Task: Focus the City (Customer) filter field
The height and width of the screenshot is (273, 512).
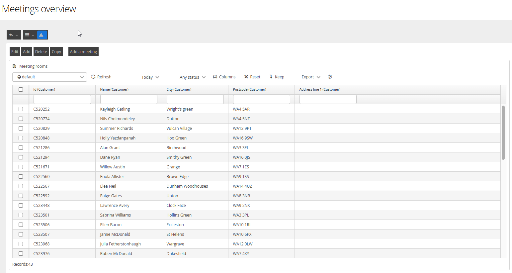Action: coord(195,99)
